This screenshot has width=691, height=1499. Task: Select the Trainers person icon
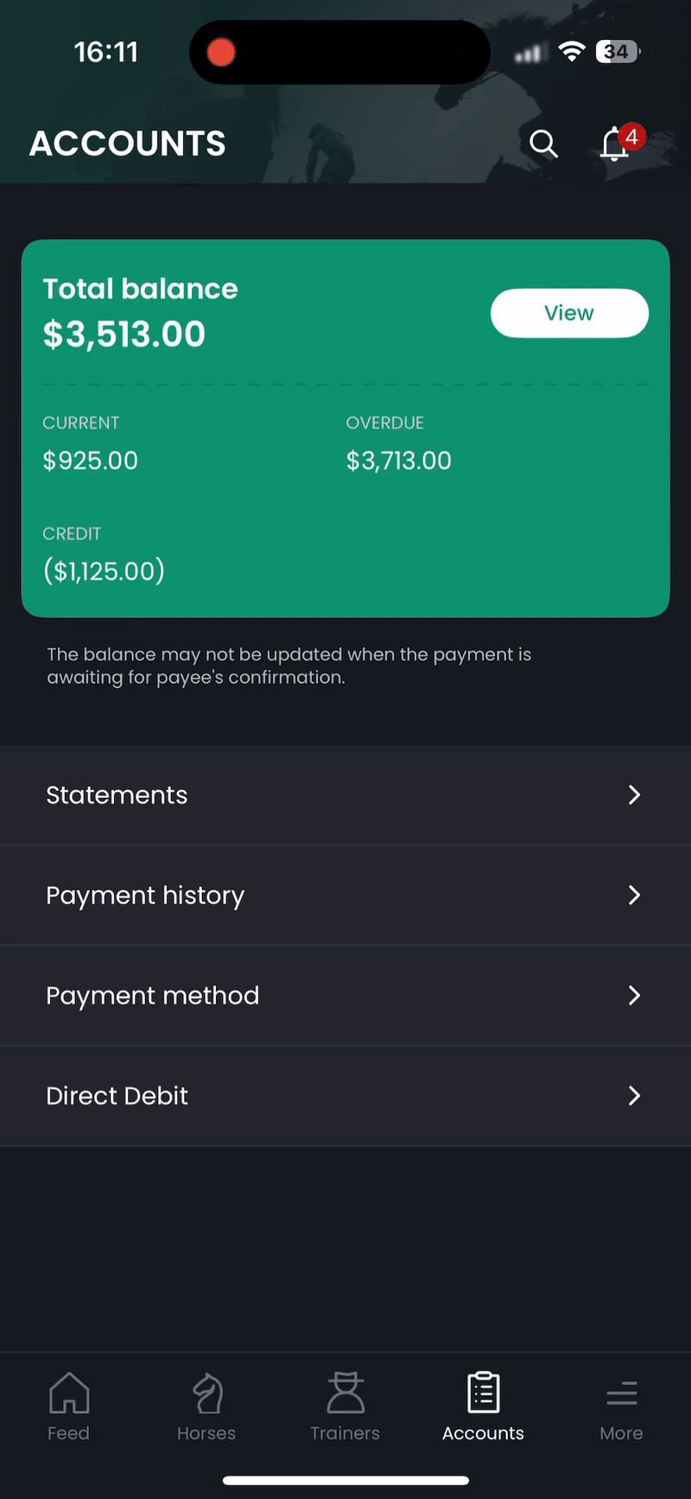345,1394
